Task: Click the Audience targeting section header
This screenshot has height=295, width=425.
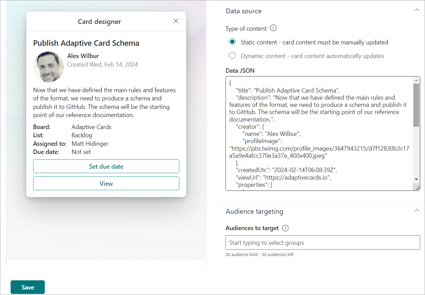Action: point(255,211)
